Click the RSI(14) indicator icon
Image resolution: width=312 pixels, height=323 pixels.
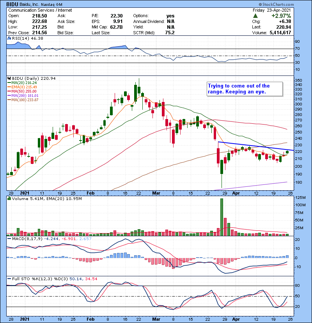click(x=9, y=38)
